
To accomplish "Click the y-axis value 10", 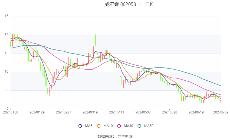I will coord(6,72).
